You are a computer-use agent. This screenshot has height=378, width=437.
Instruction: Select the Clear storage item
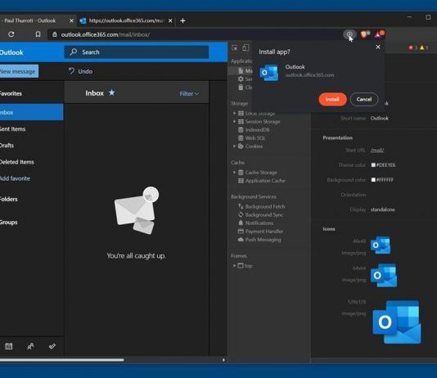point(246,88)
